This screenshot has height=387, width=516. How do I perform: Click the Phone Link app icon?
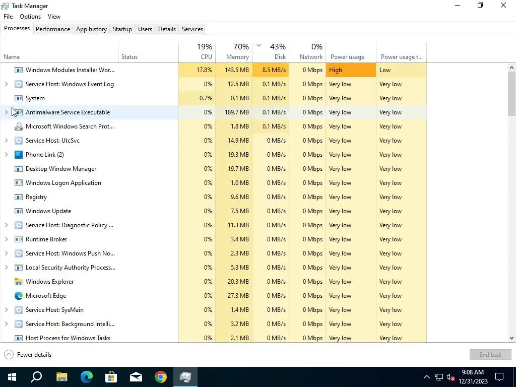click(x=19, y=155)
